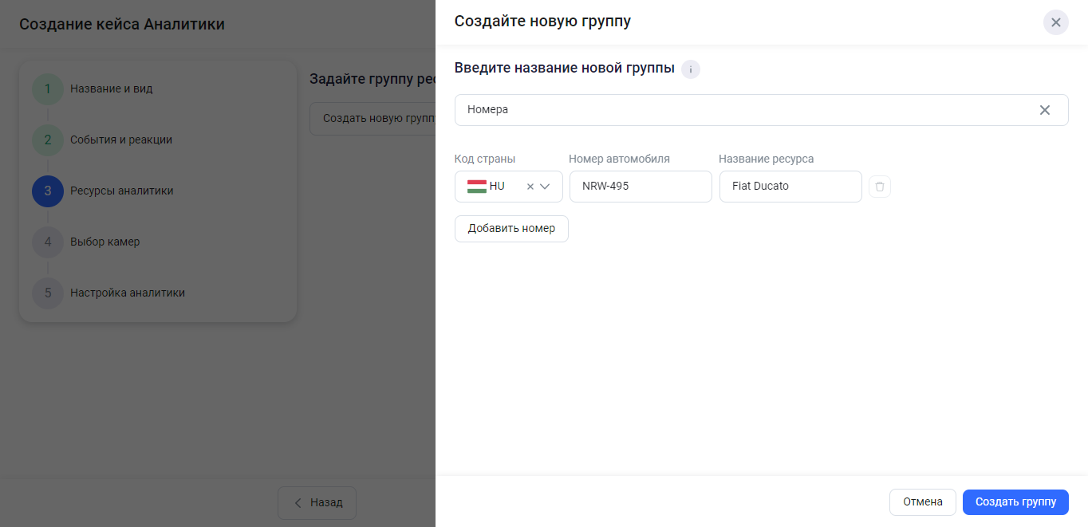Click the background Создать новую группу button
The height and width of the screenshot is (527, 1088).
click(373, 119)
